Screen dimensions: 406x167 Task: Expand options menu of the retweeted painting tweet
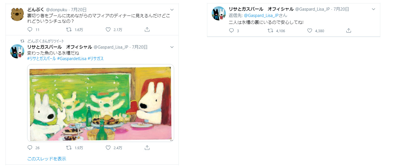tap(172, 47)
